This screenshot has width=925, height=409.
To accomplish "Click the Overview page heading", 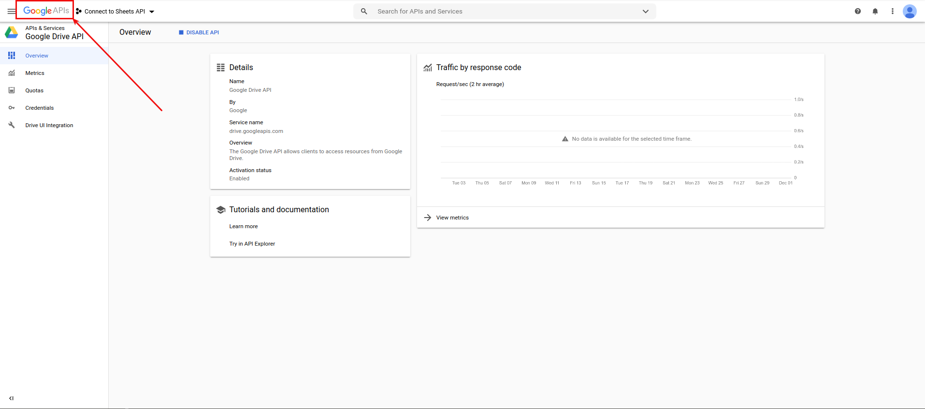I will pyautogui.click(x=135, y=32).
